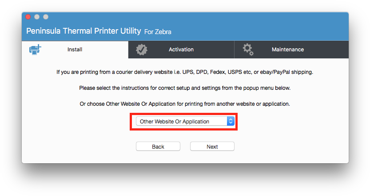This screenshot has height=196, width=370.
Task: Click the window zoom button
Action: coord(45,17)
